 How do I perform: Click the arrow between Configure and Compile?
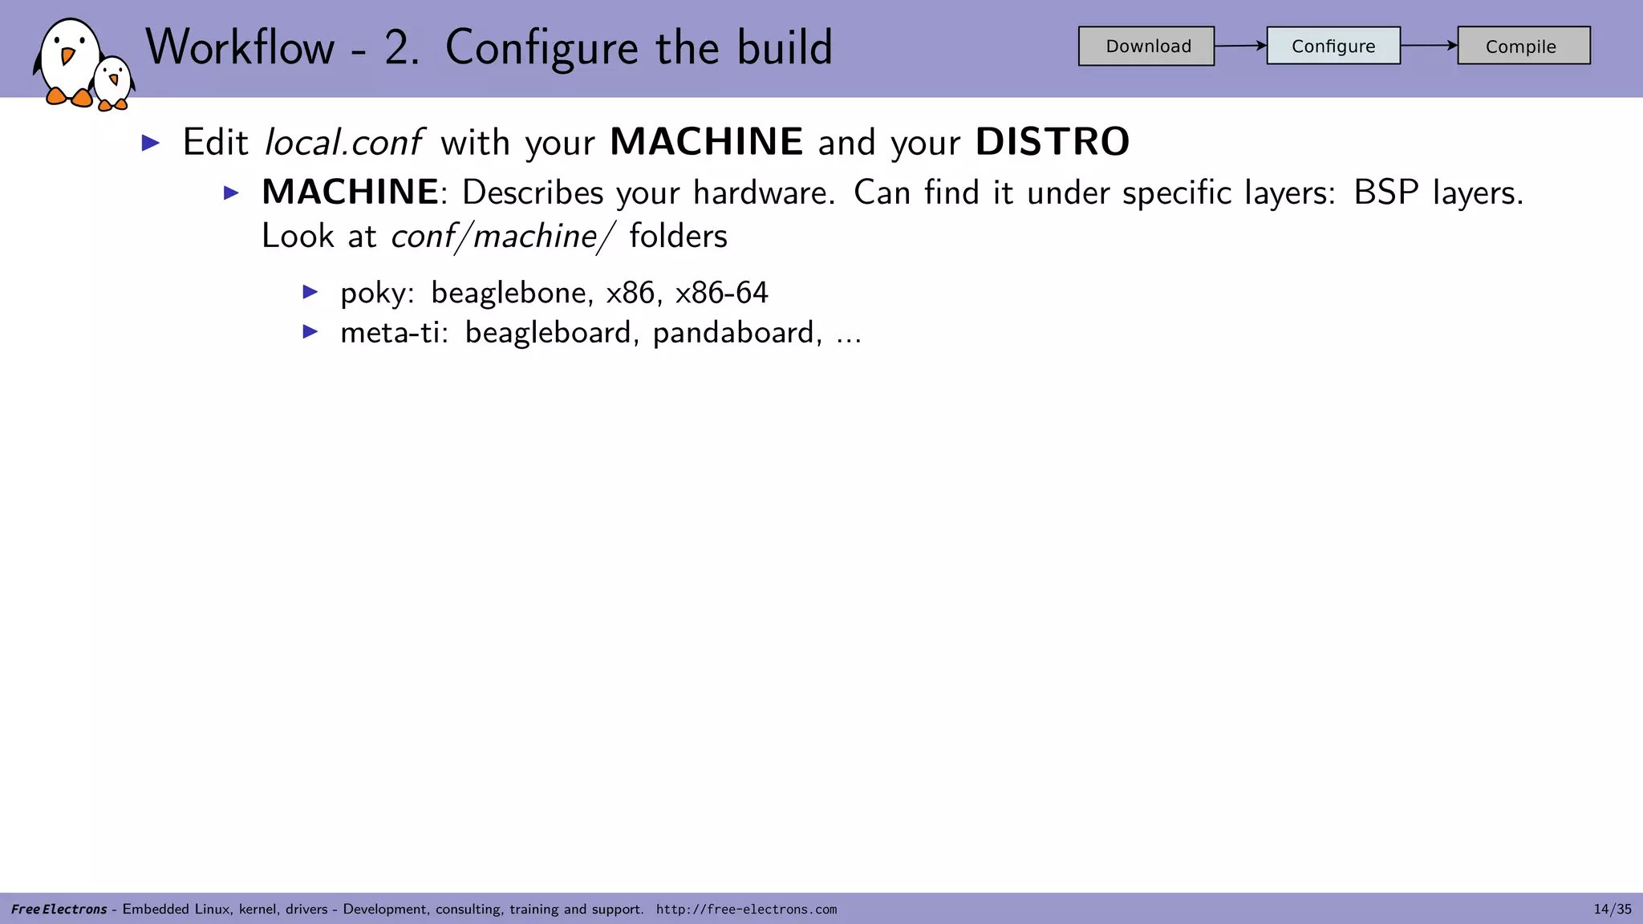click(1429, 45)
